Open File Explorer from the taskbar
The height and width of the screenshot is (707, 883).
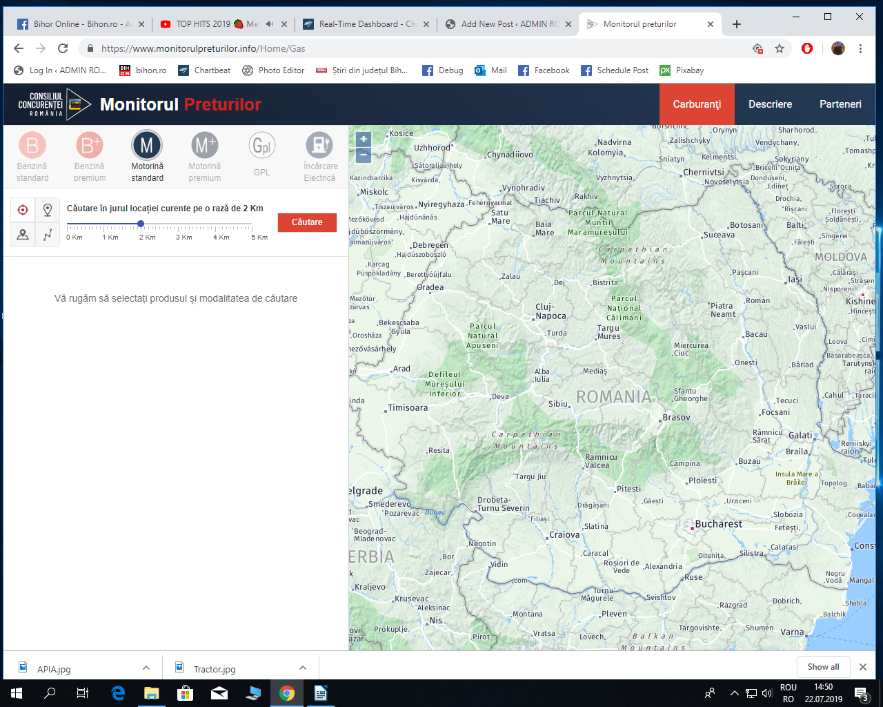pos(152,693)
